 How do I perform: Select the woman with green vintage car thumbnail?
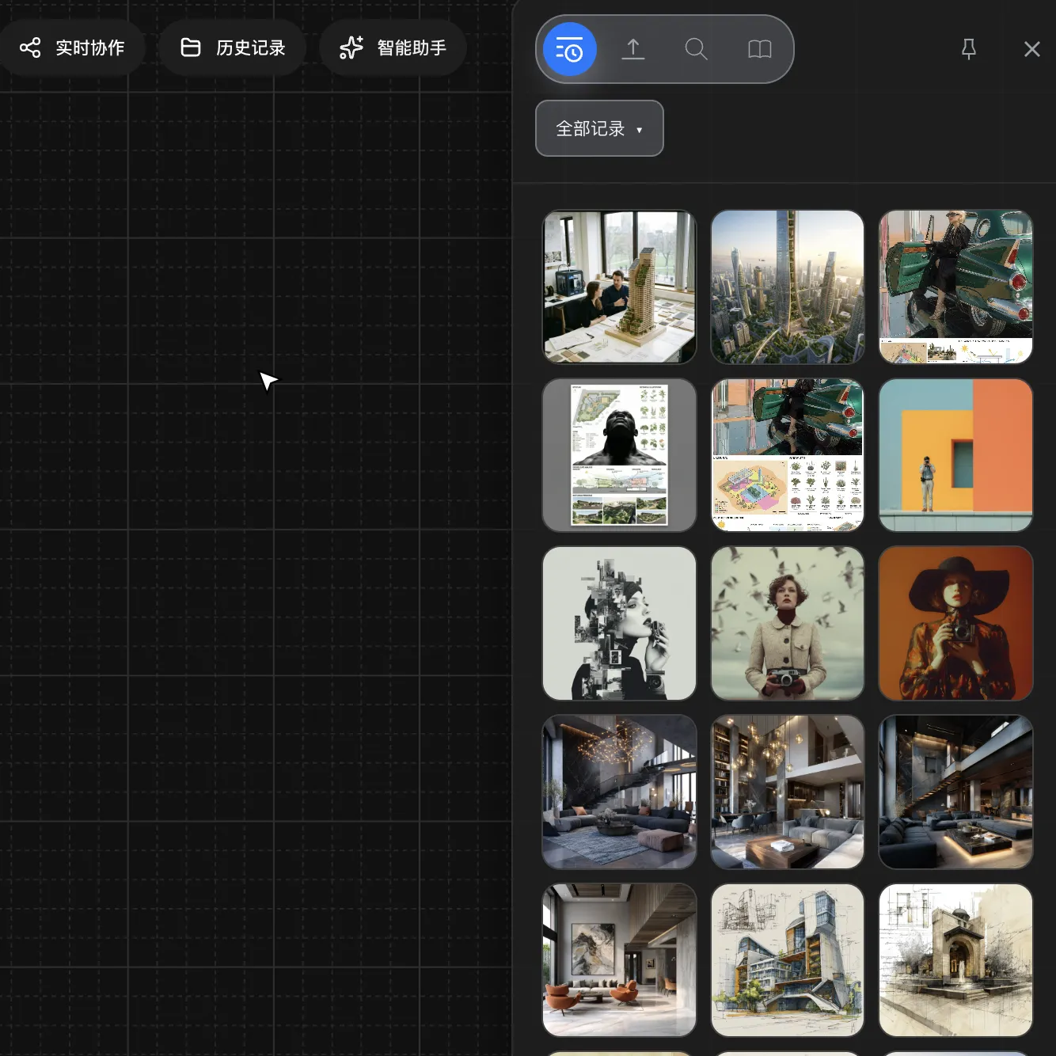click(955, 287)
